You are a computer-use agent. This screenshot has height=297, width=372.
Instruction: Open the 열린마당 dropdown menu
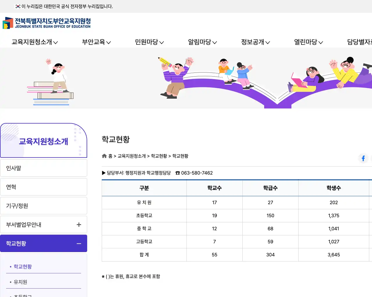pos(309,42)
